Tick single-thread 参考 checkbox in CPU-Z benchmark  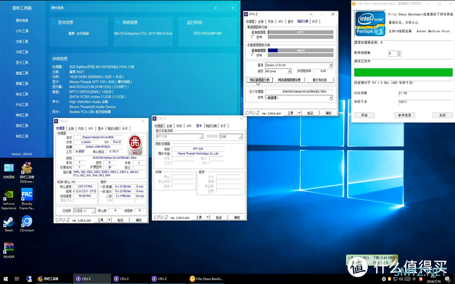pyautogui.click(x=253, y=37)
